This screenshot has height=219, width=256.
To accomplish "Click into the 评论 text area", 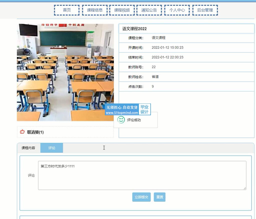I will (142, 175).
